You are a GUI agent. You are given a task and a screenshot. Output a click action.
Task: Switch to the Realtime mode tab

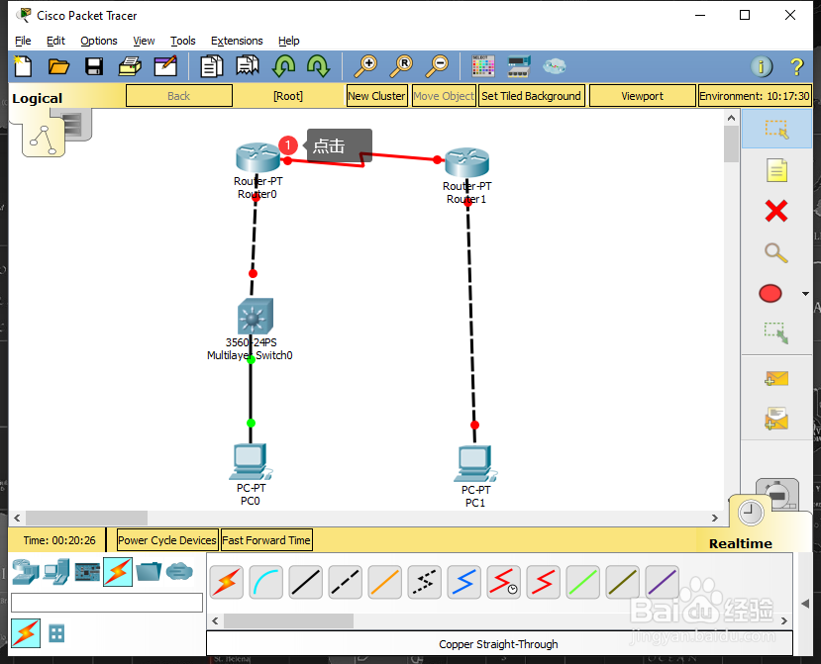(x=740, y=543)
